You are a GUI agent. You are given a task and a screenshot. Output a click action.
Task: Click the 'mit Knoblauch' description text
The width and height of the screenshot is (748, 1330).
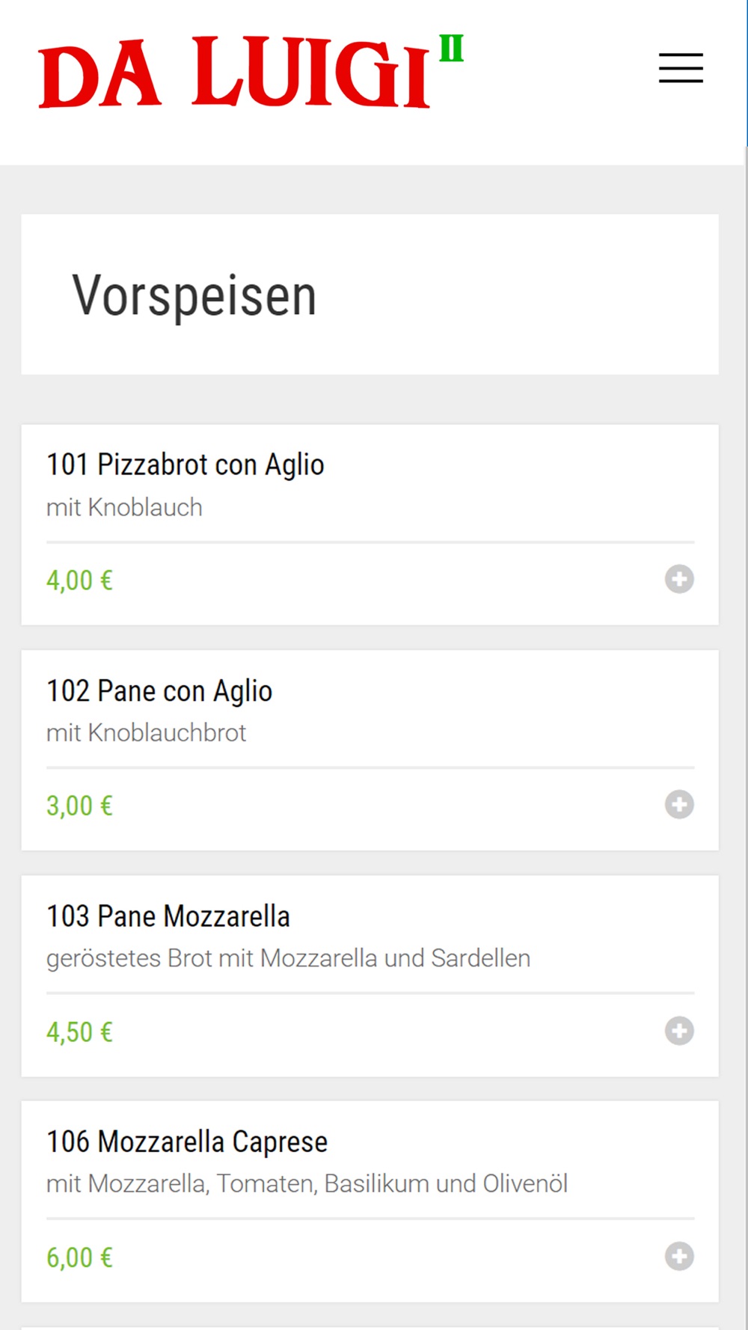[x=124, y=507]
